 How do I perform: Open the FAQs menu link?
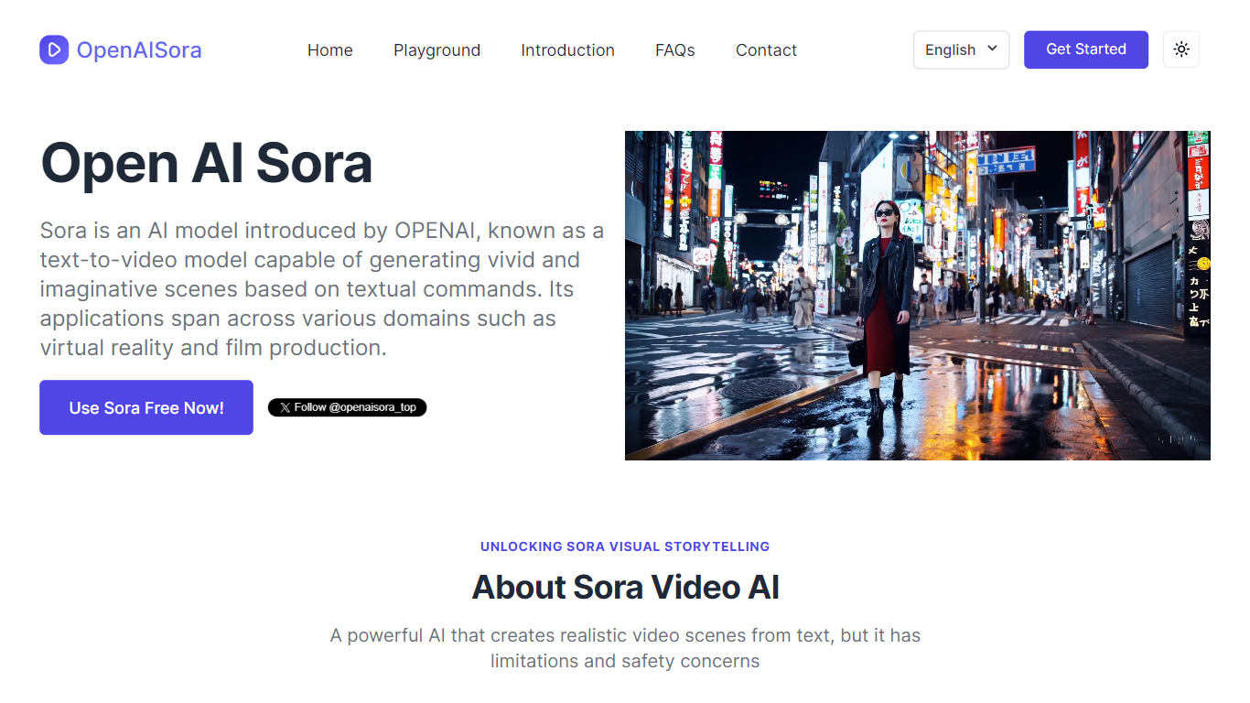pyautogui.click(x=675, y=50)
